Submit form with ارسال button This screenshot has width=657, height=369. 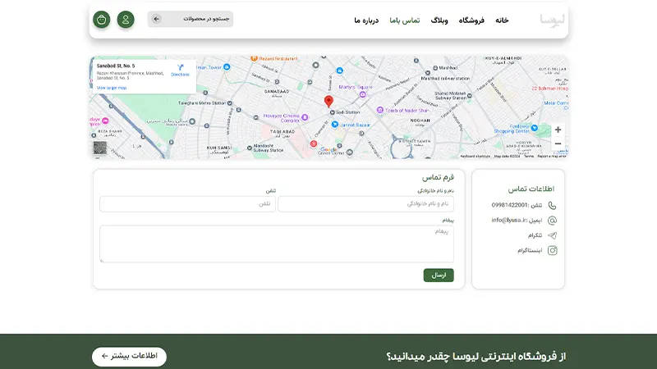(439, 275)
